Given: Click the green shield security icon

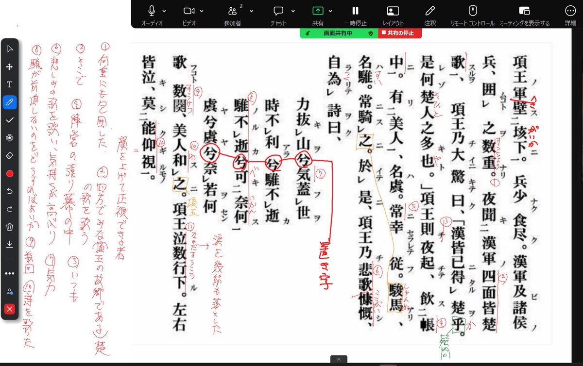Looking at the screenshot, I should pos(371,33).
